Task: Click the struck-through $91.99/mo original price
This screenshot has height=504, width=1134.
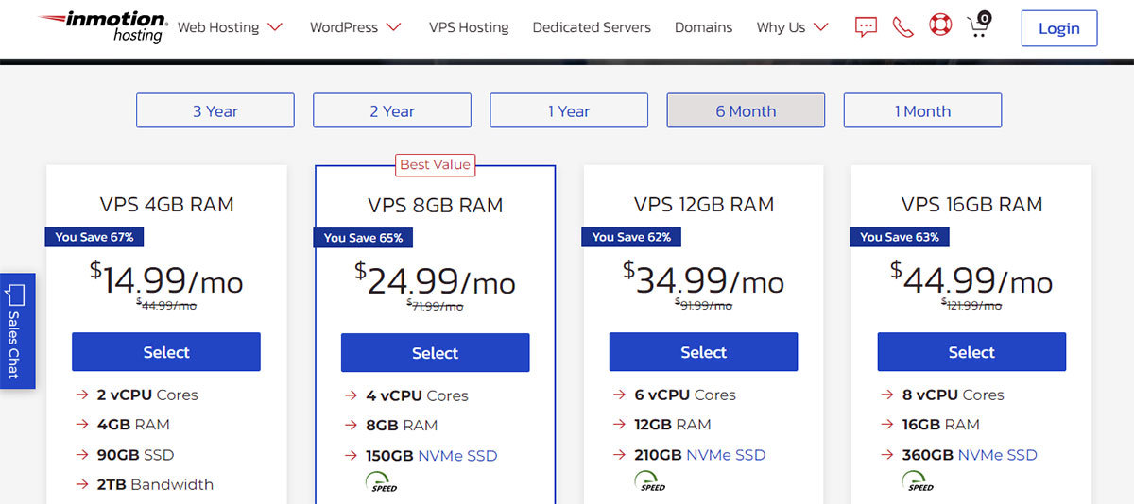Action: 703,304
